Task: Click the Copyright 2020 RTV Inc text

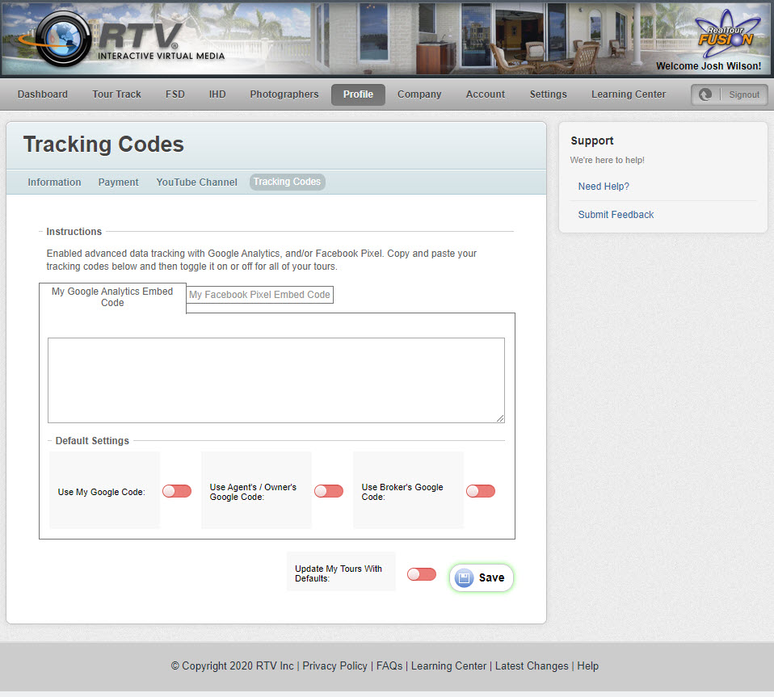Action: (x=232, y=666)
